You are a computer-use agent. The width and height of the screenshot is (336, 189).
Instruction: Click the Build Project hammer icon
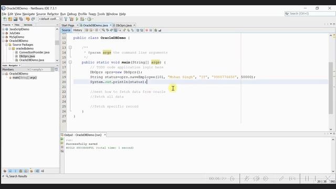click(x=66, y=19)
